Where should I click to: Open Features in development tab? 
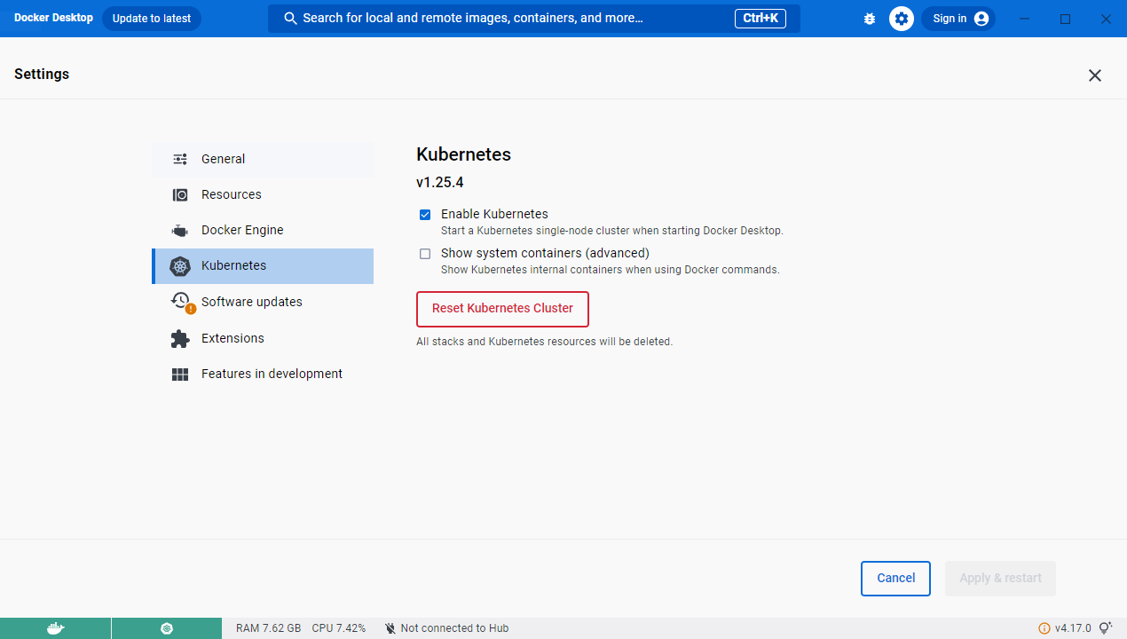pos(263,374)
